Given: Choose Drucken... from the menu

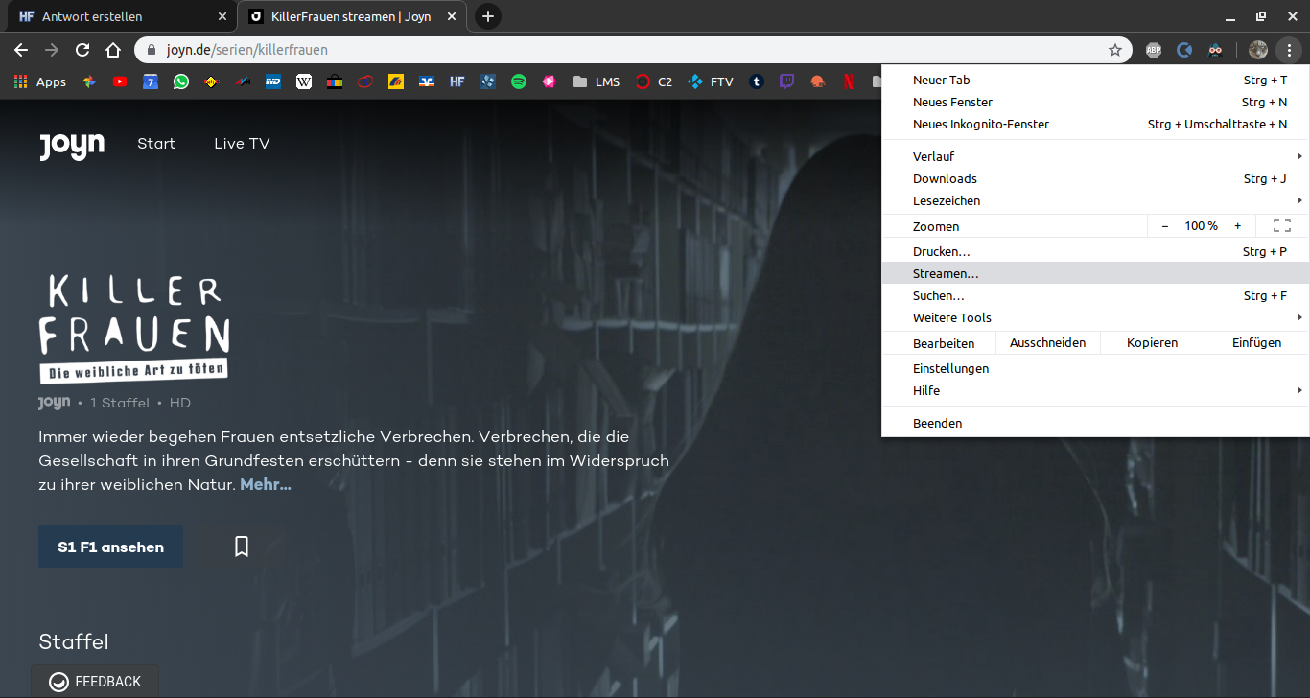Looking at the screenshot, I should pos(1095,251).
